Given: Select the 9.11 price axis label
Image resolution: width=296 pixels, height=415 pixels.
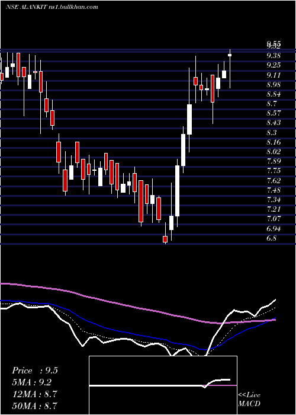Looking at the screenshot, I should [274, 75].
